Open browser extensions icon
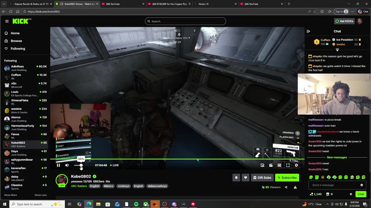This screenshot has height=208, width=371. click(x=322, y=12)
